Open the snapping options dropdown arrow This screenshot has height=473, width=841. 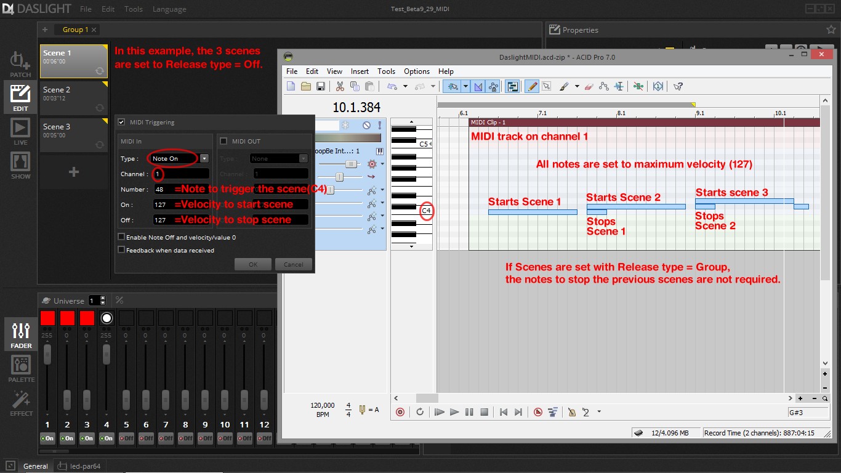[x=466, y=87]
